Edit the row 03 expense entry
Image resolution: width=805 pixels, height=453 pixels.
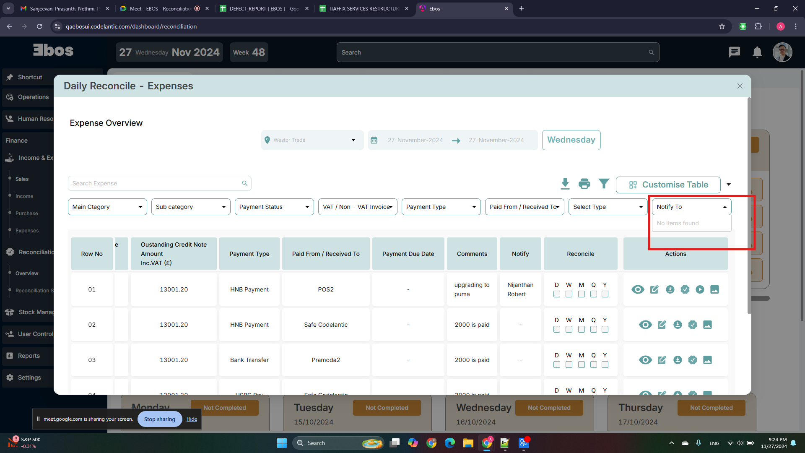(x=662, y=360)
